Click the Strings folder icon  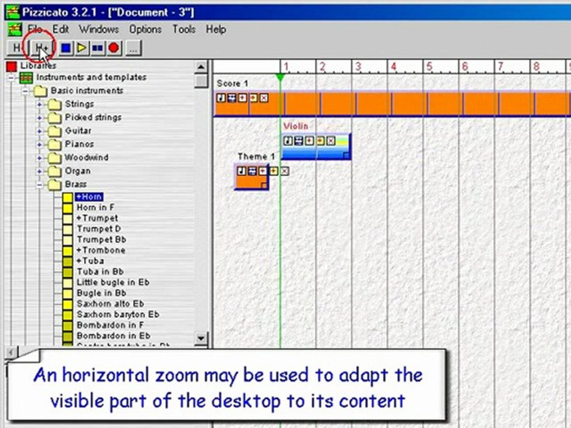click(55, 105)
